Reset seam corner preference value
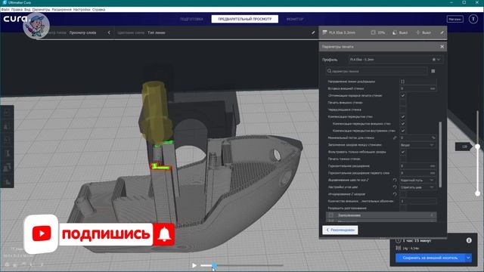The height and width of the screenshot is (272, 484). coord(395,187)
